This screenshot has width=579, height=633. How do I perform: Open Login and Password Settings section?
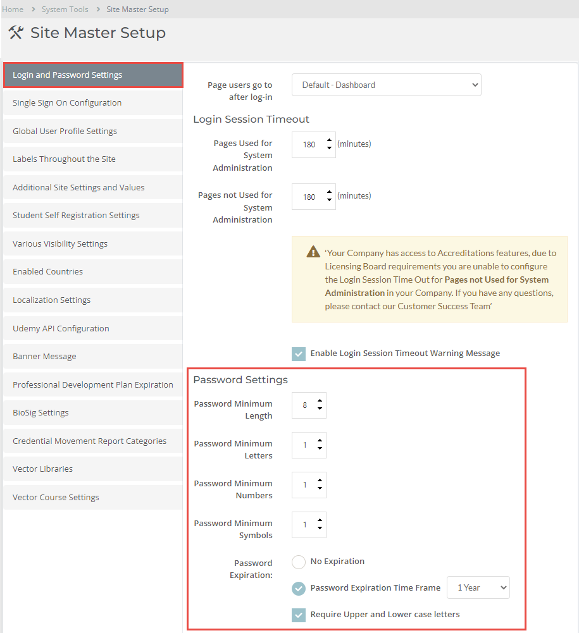point(93,75)
